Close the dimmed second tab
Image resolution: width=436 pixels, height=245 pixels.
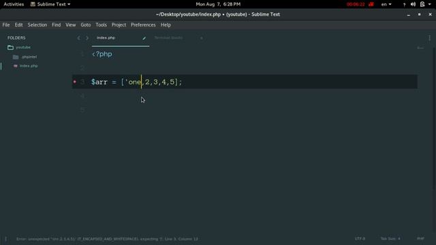pos(202,38)
